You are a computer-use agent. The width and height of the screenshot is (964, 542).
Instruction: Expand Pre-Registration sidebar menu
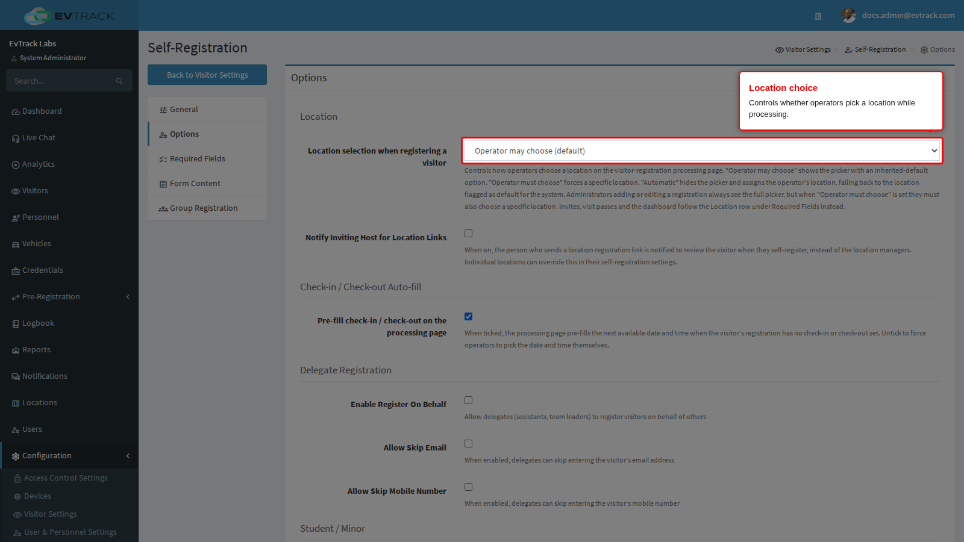pos(69,297)
